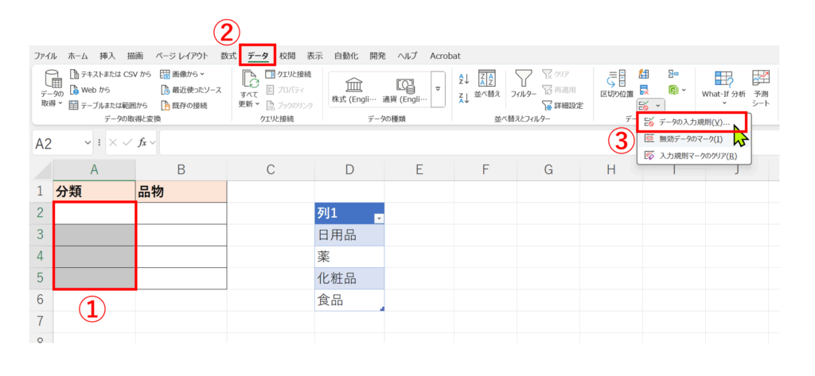Screen dimensions: 815x376
Task: Click the 予測シート forecast sheet icon
Action: [761, 87]
